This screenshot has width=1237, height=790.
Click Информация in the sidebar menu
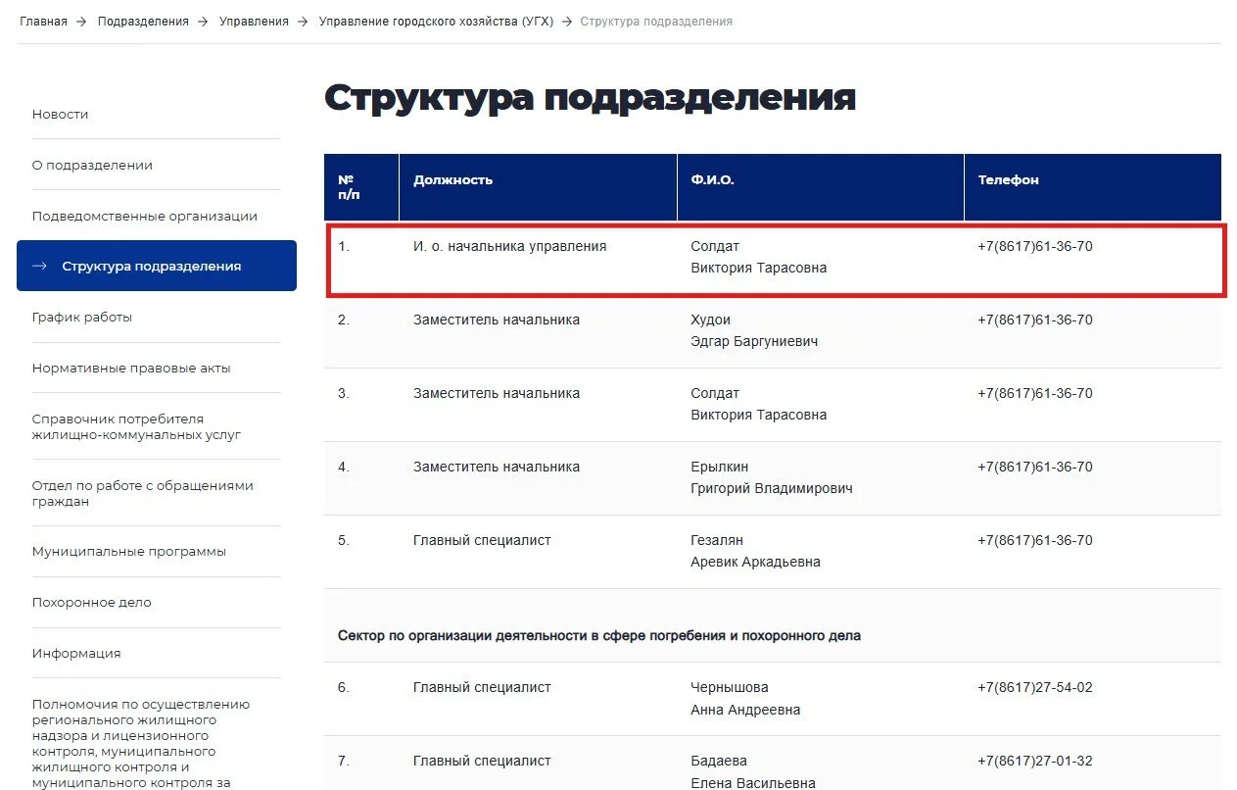75,654
